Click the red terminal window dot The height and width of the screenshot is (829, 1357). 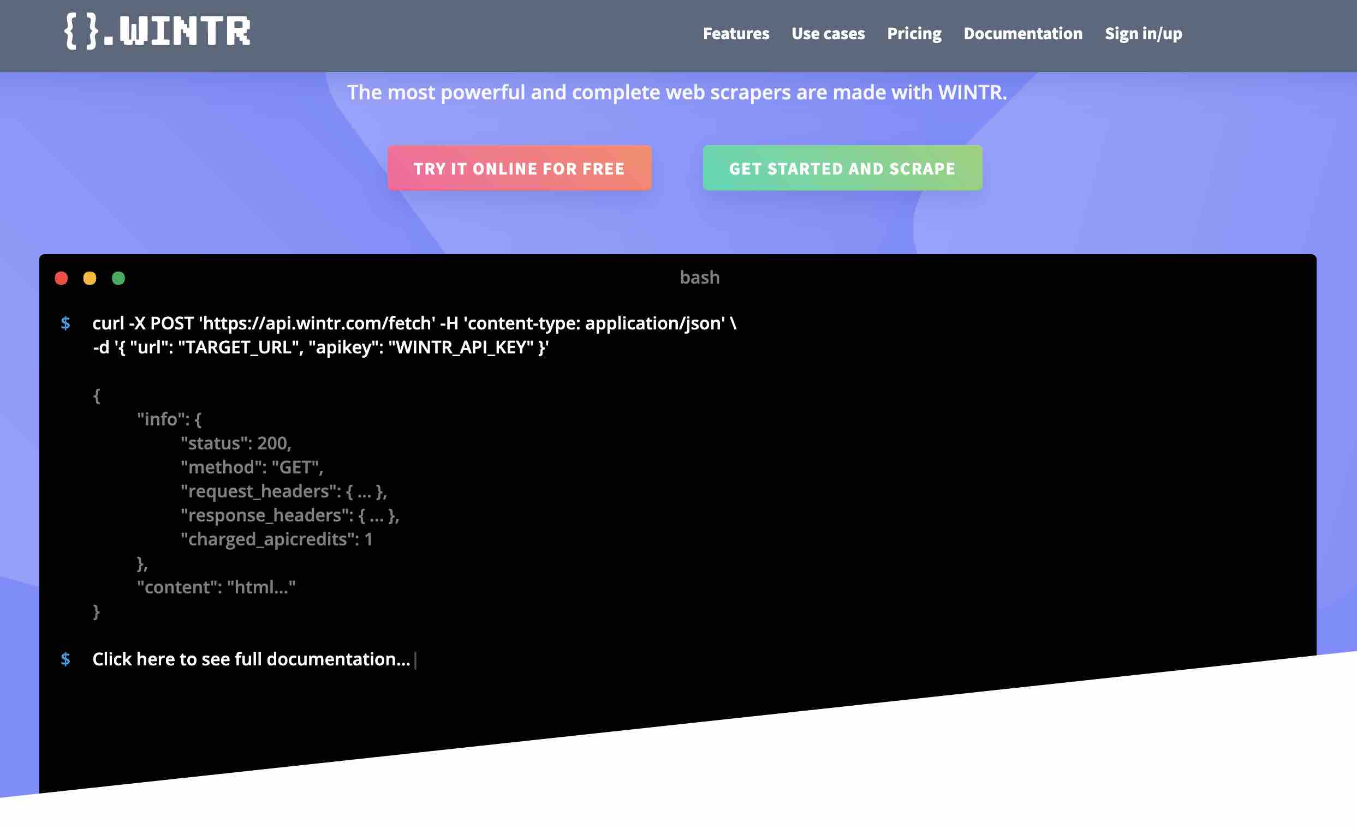(x=61, y=278)
